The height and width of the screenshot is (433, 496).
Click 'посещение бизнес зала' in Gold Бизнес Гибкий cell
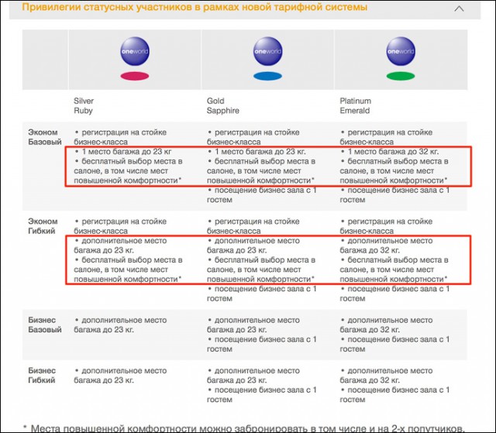pos(259,390)
